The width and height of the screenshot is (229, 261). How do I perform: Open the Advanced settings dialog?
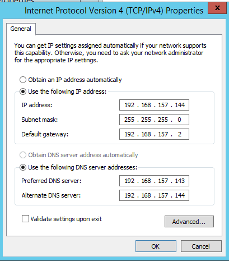pos(189,222)
